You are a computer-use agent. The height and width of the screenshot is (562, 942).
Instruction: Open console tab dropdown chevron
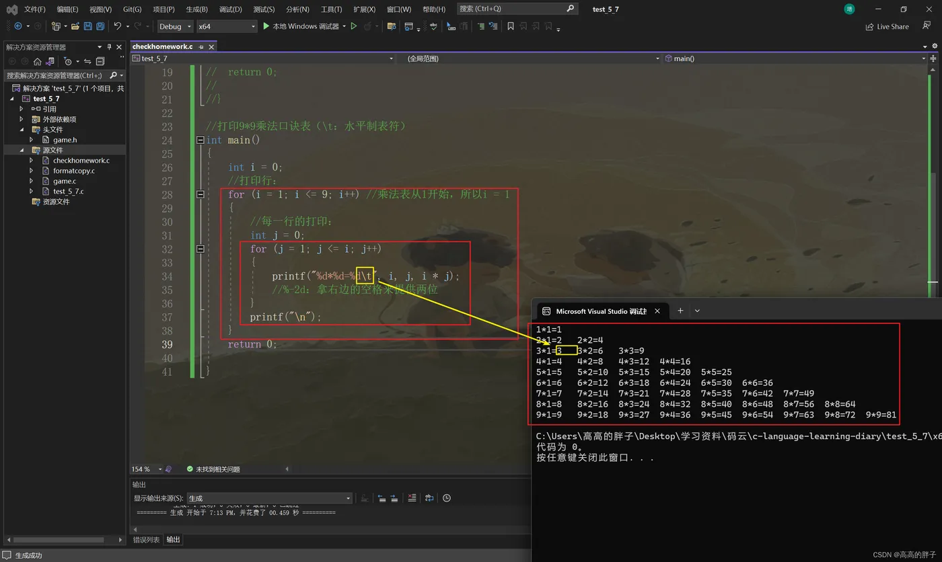[x=697, y=311]
